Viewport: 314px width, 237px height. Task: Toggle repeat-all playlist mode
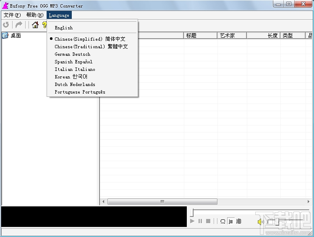pos(239,221)
